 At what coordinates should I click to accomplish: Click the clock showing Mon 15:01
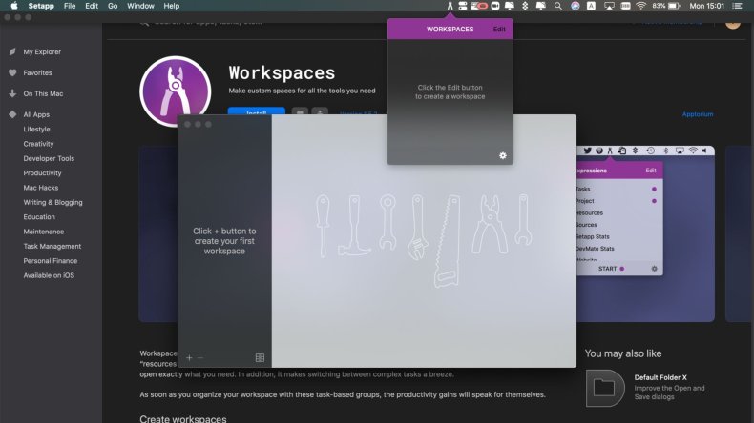(706, 6)
